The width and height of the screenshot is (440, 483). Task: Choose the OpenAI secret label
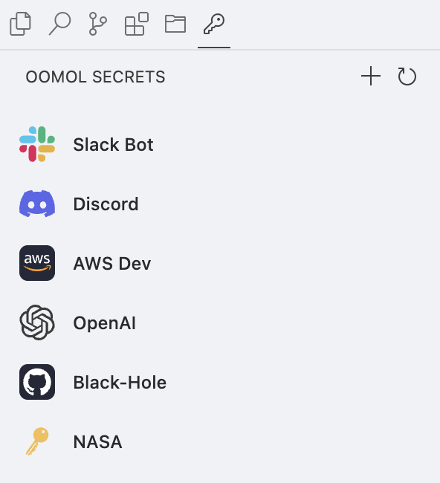(x=105, y=323)
